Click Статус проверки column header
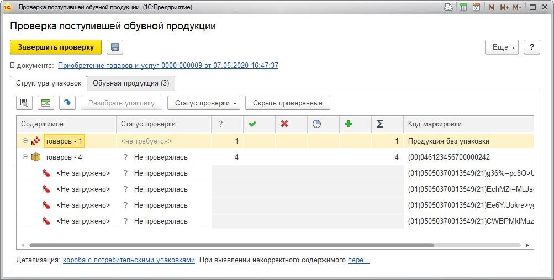Image resolution: width=554 pixels, height=280 pixels. point(164,124)
